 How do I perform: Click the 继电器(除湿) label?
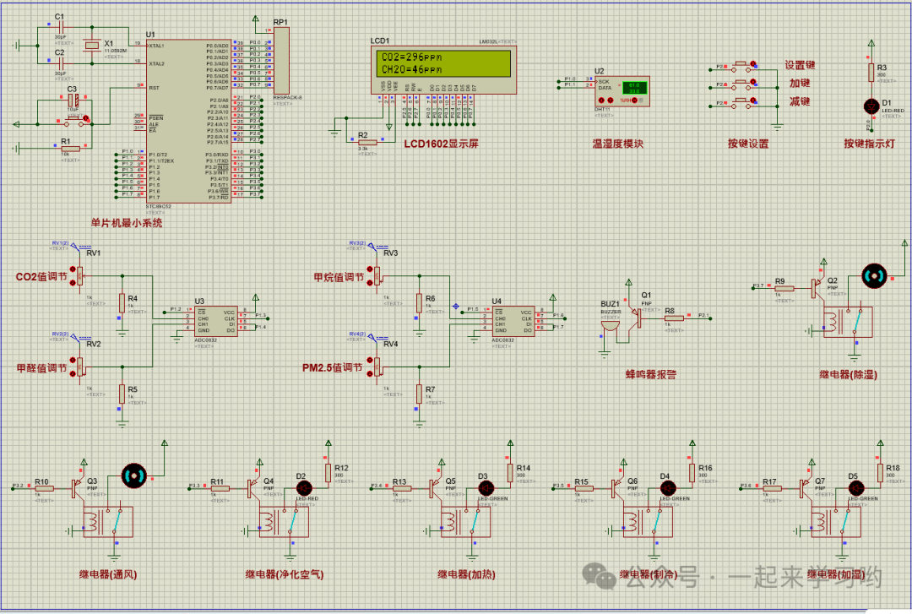pyautogui.click(x=848, y=375)
